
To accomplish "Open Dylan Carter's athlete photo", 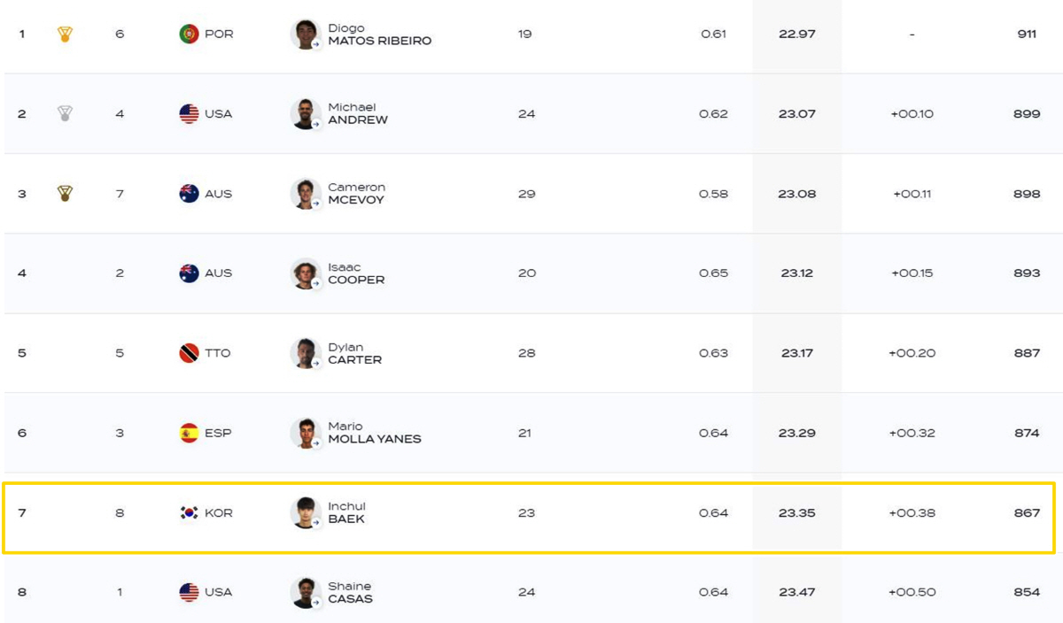I will [306, 353].
